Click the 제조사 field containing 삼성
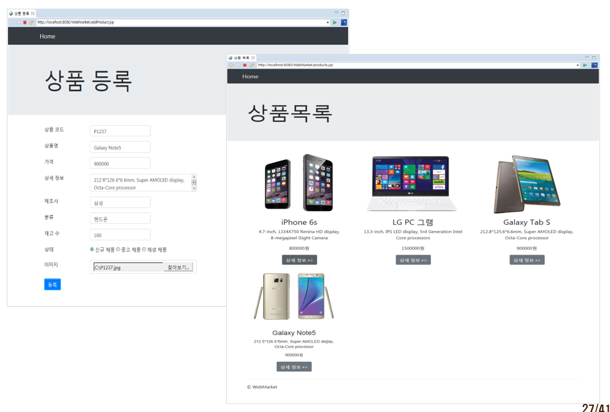The height and width of the screenshot is (412, 610). click(x=120, y=203)
